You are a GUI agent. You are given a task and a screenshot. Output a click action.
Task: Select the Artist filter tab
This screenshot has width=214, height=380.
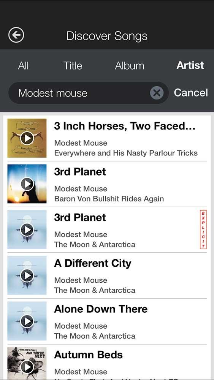(190, 65)
